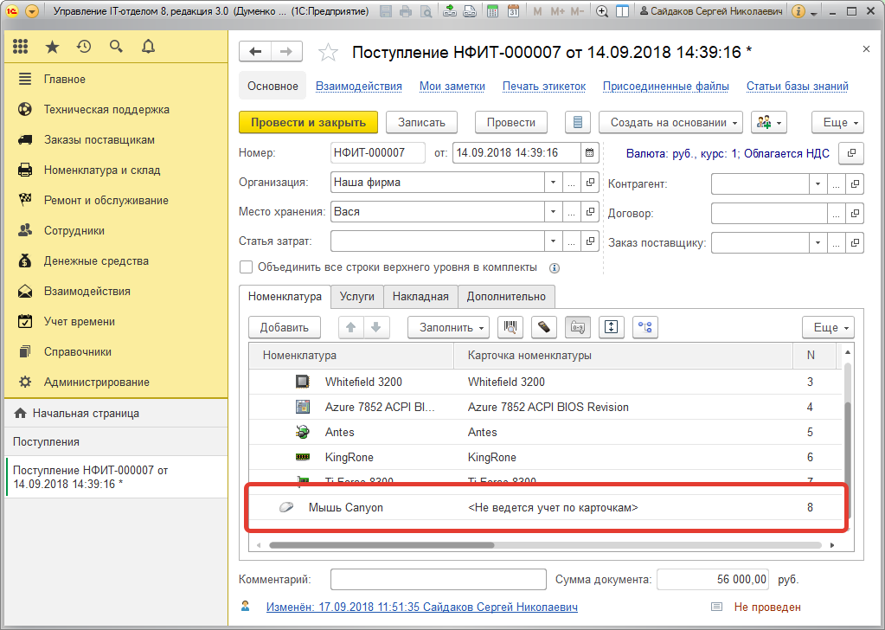885x630 pixels.
Task: Open Взаимодействия link
Action: [x=359, y=87]
